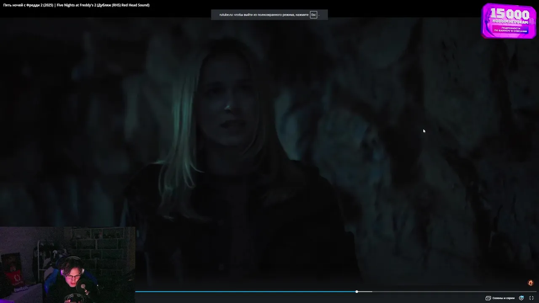
Task: Seek within the played blue part of the progress bar
Action: pos(245,291)
